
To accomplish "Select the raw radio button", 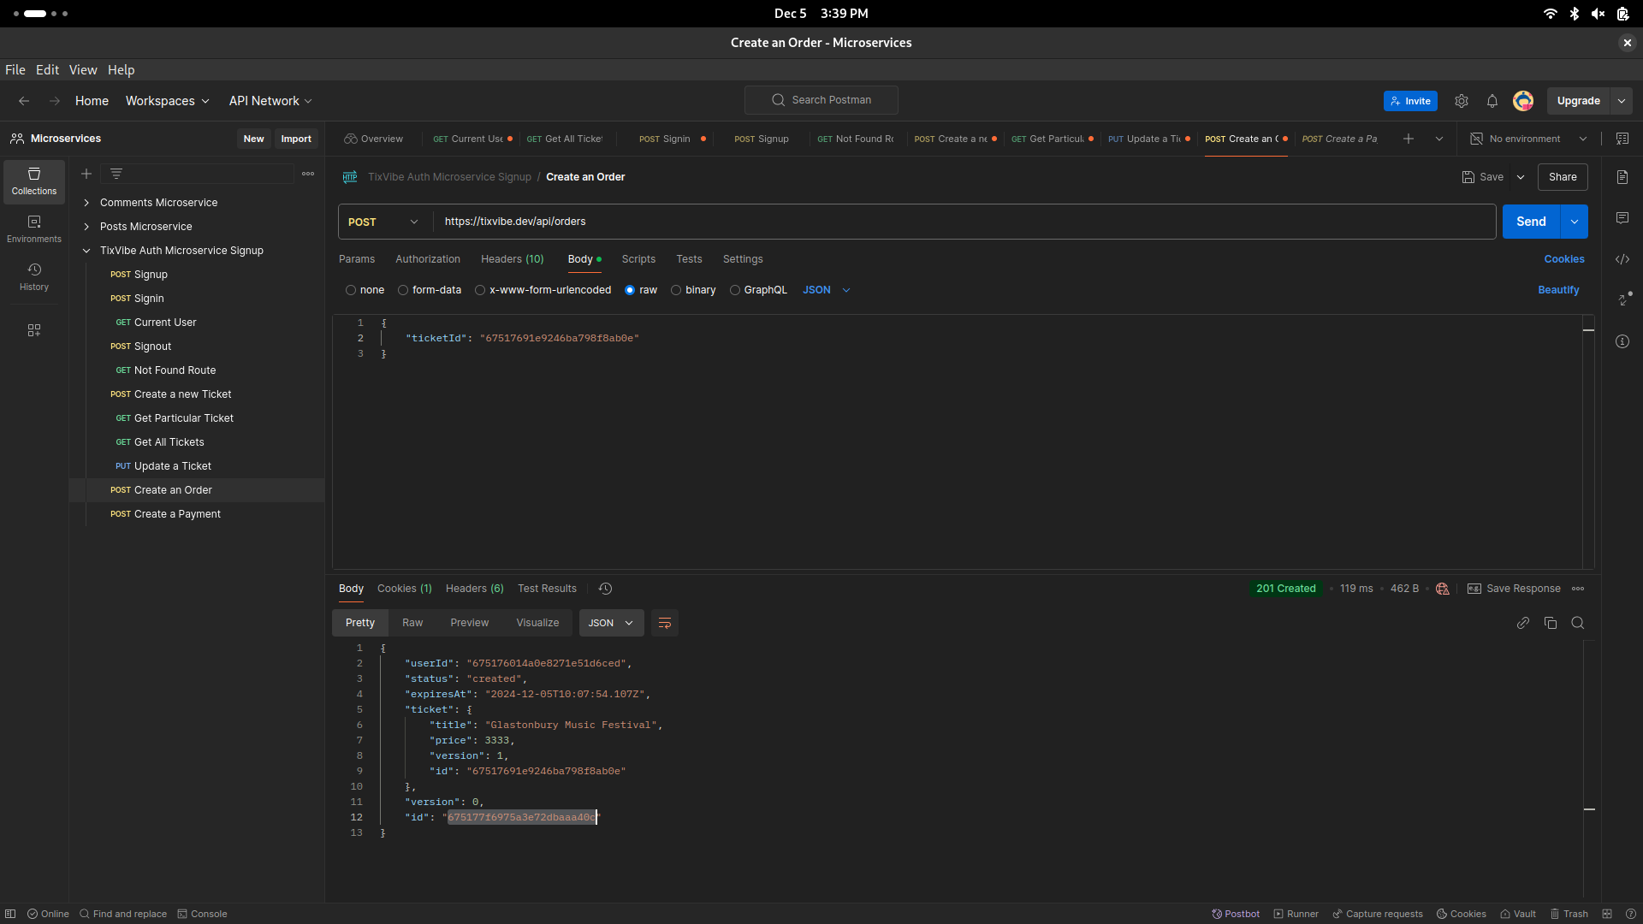I will pos(630,290).
